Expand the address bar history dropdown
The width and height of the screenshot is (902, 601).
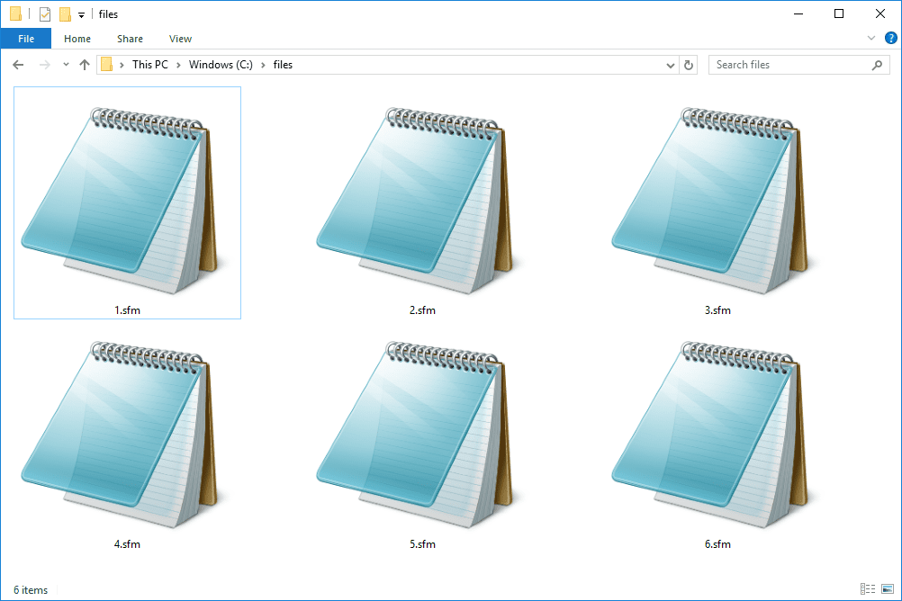pyautogui.click(x=670, y=65)
